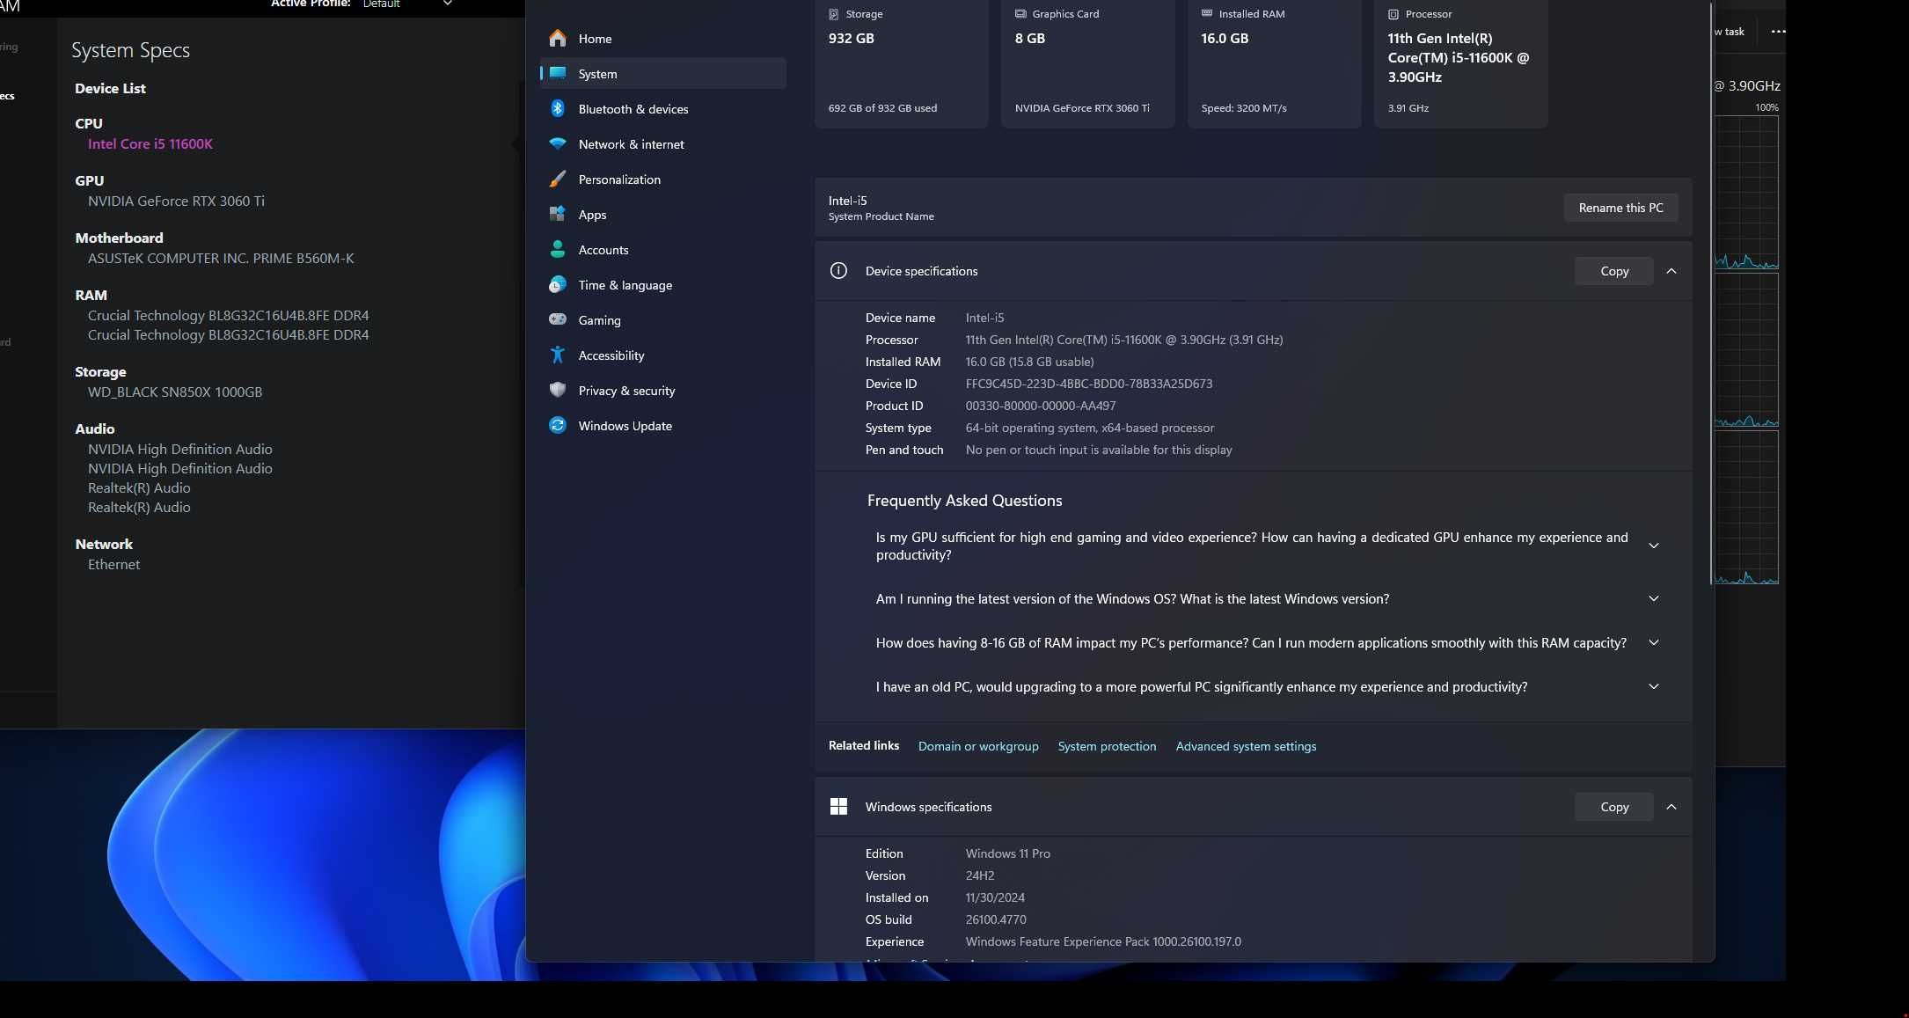
Task: Select the Ethernet network entry
Action: click(113, 564)
